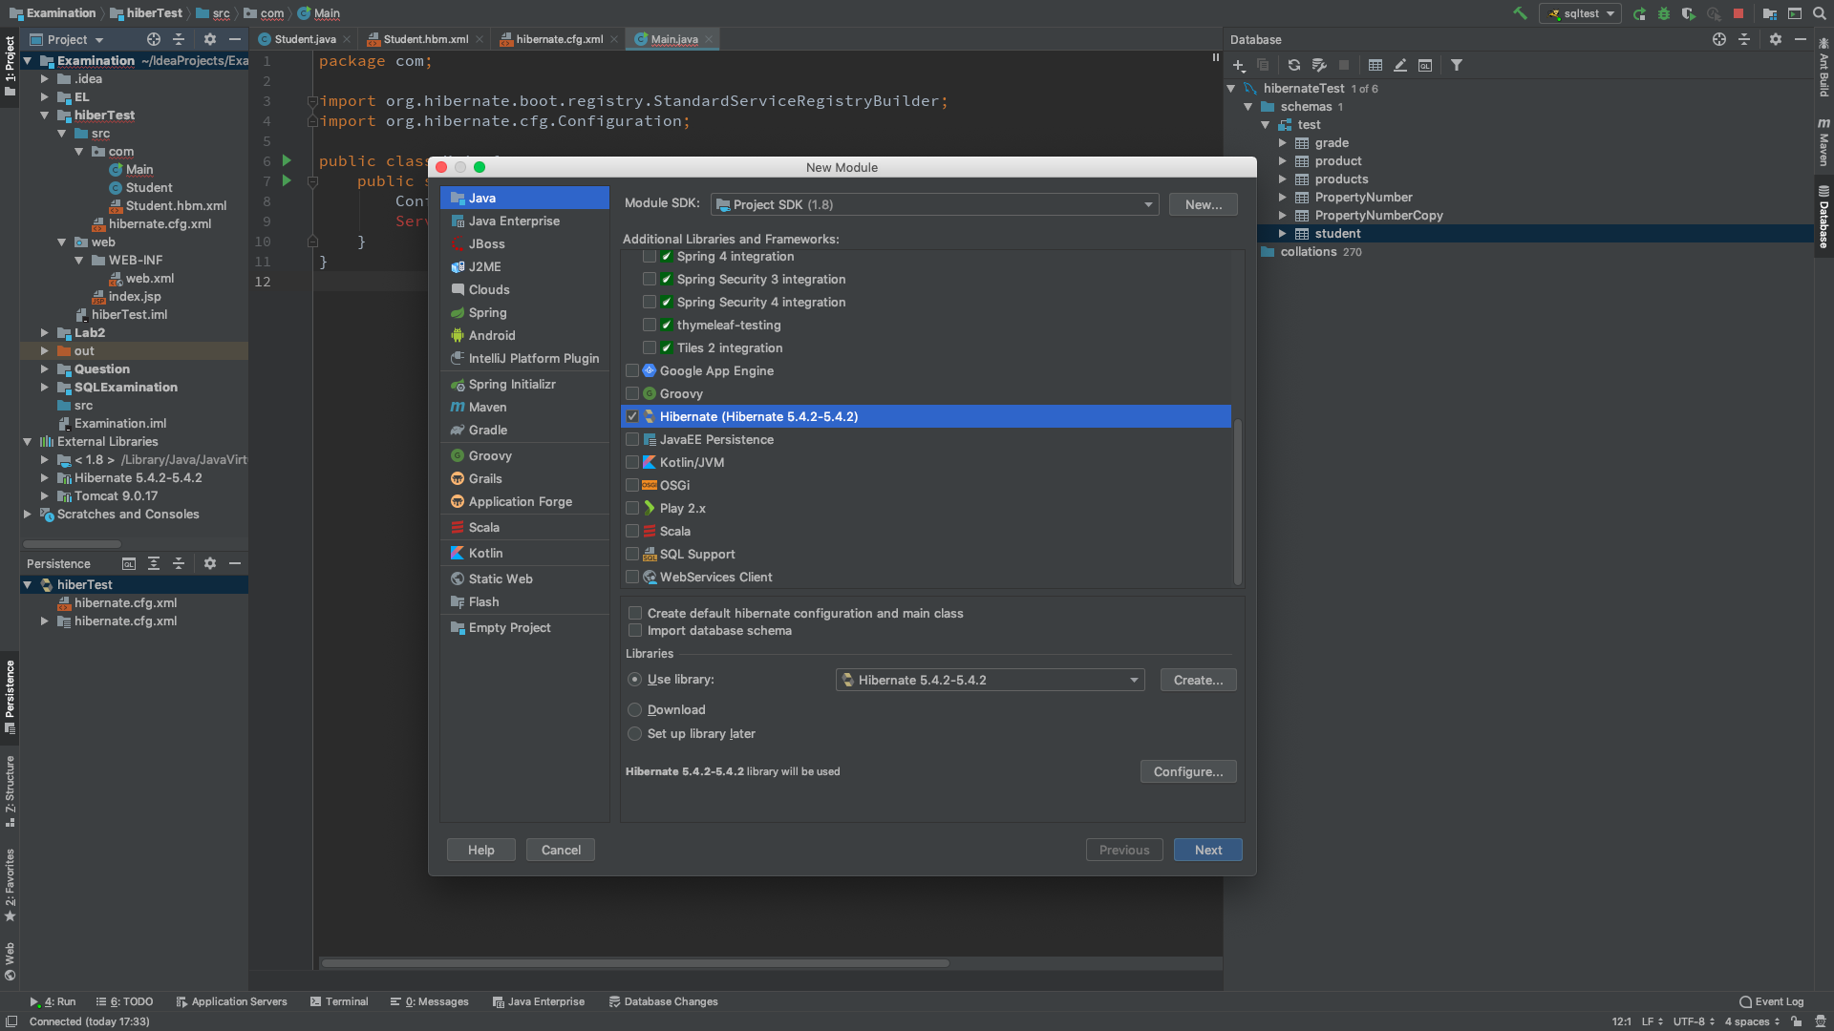The image size is (1834, 1031).
Task: Click the Debug bug icon
Action: (1664, 13)
